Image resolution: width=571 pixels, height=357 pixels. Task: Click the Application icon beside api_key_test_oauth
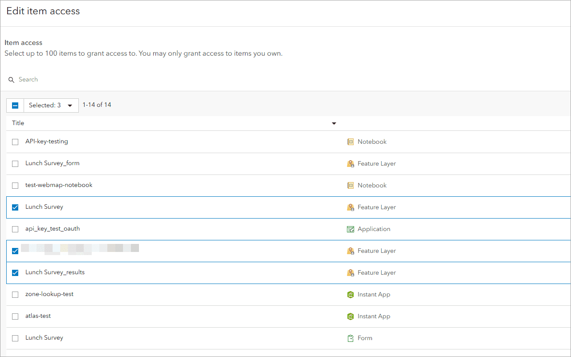click(351, 229)
